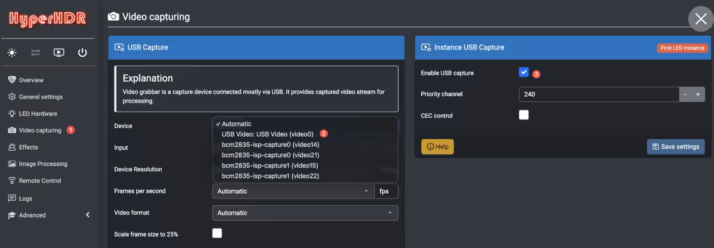Decrease Priority channel with minus button
The image size is (714, 248).
pos(686,94)
